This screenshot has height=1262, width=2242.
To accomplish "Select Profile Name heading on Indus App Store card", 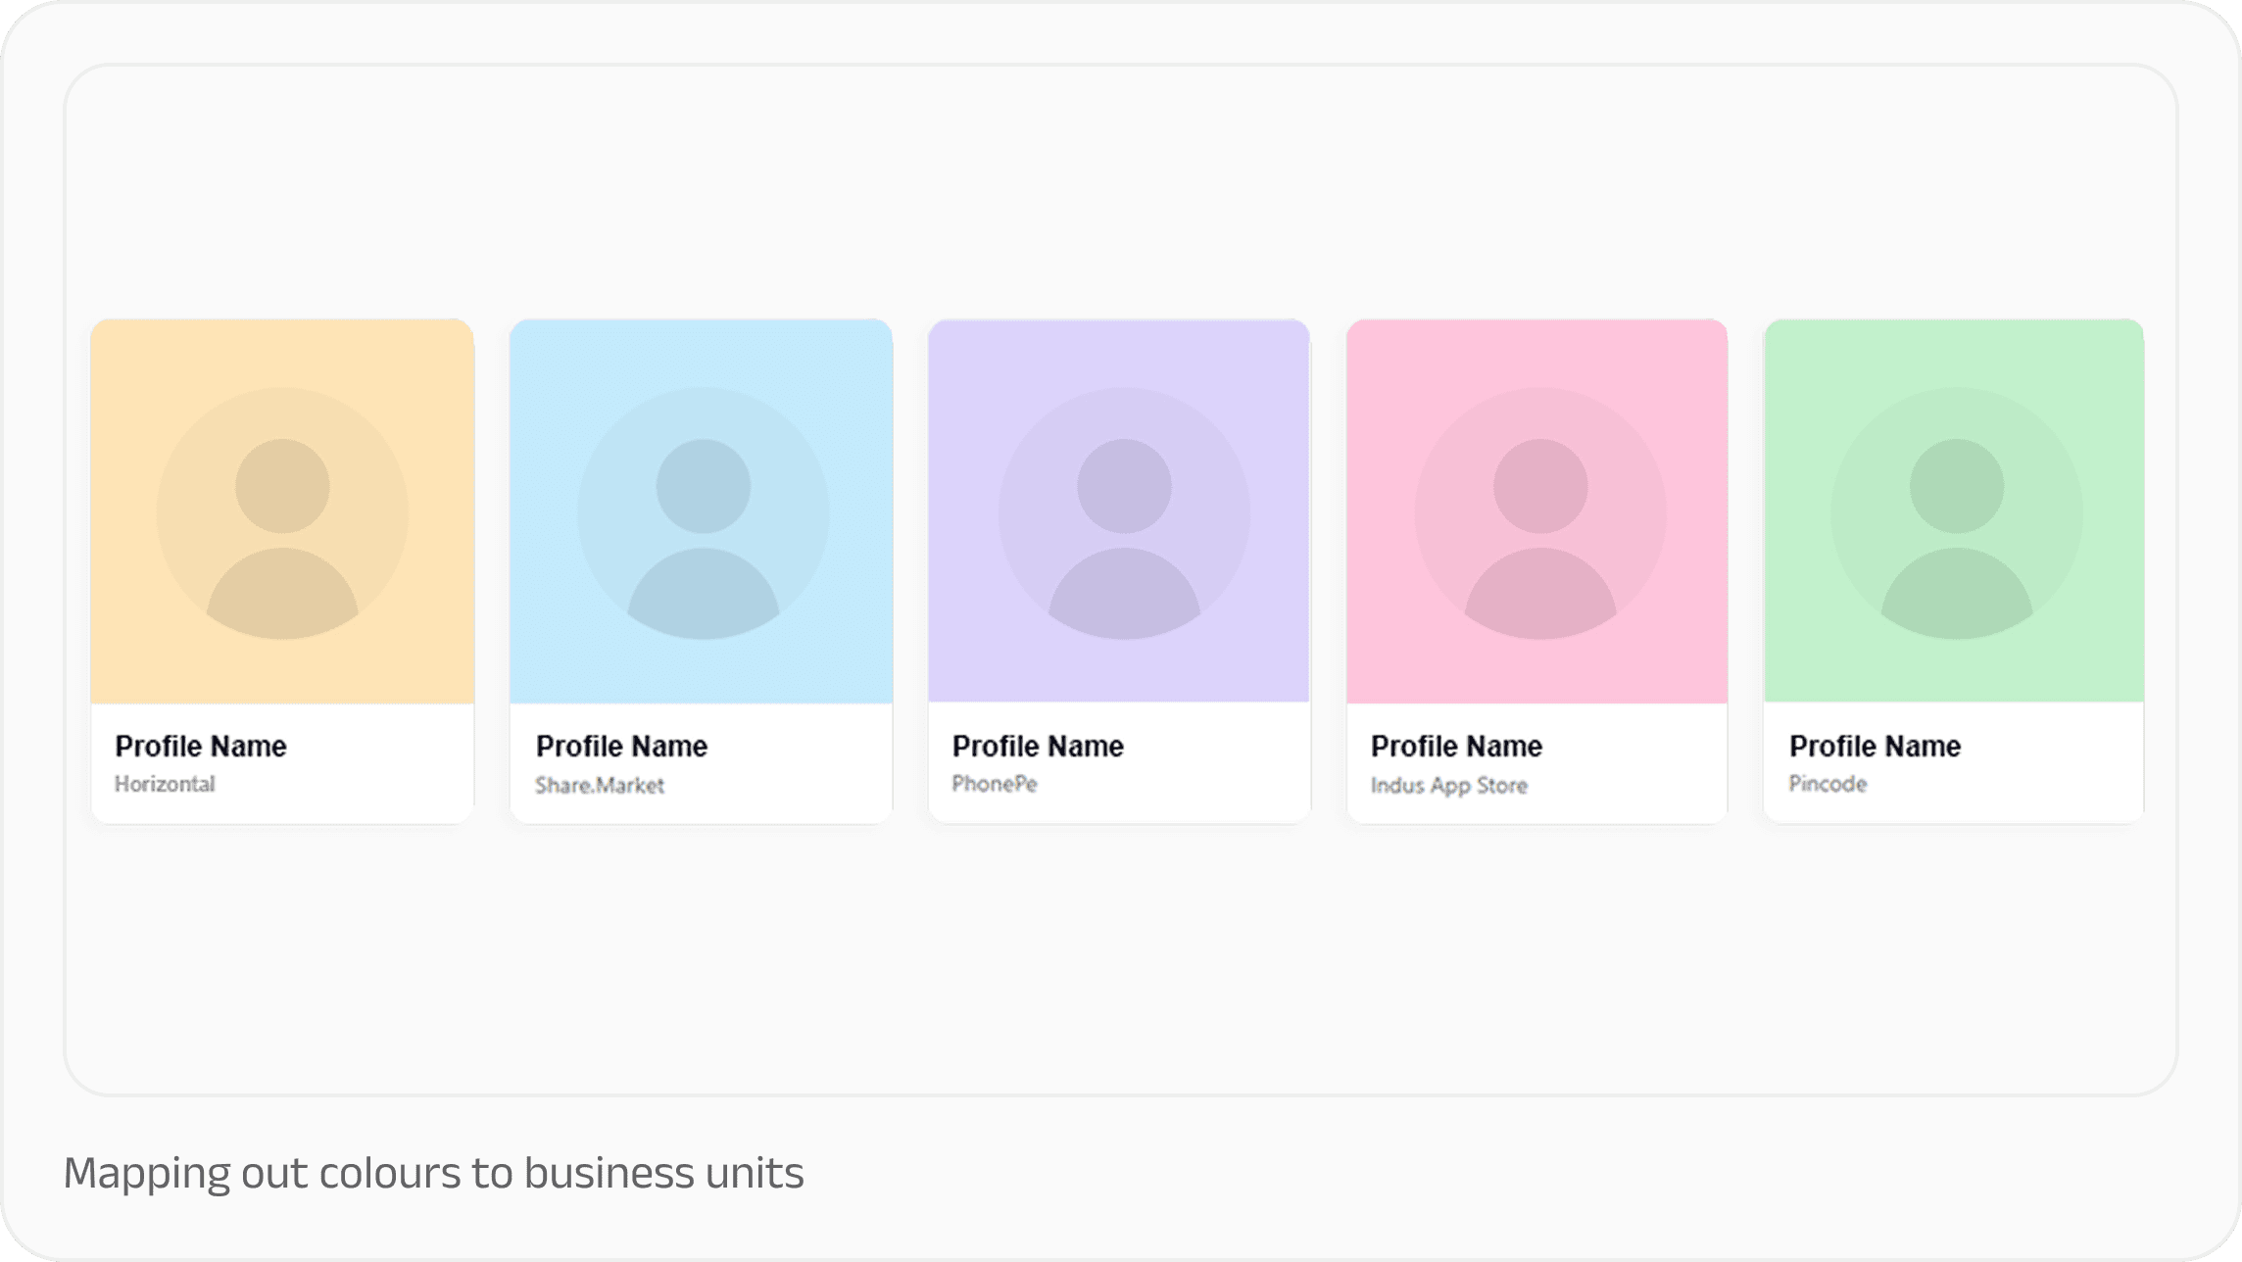I will click(x=1456, y=747).
